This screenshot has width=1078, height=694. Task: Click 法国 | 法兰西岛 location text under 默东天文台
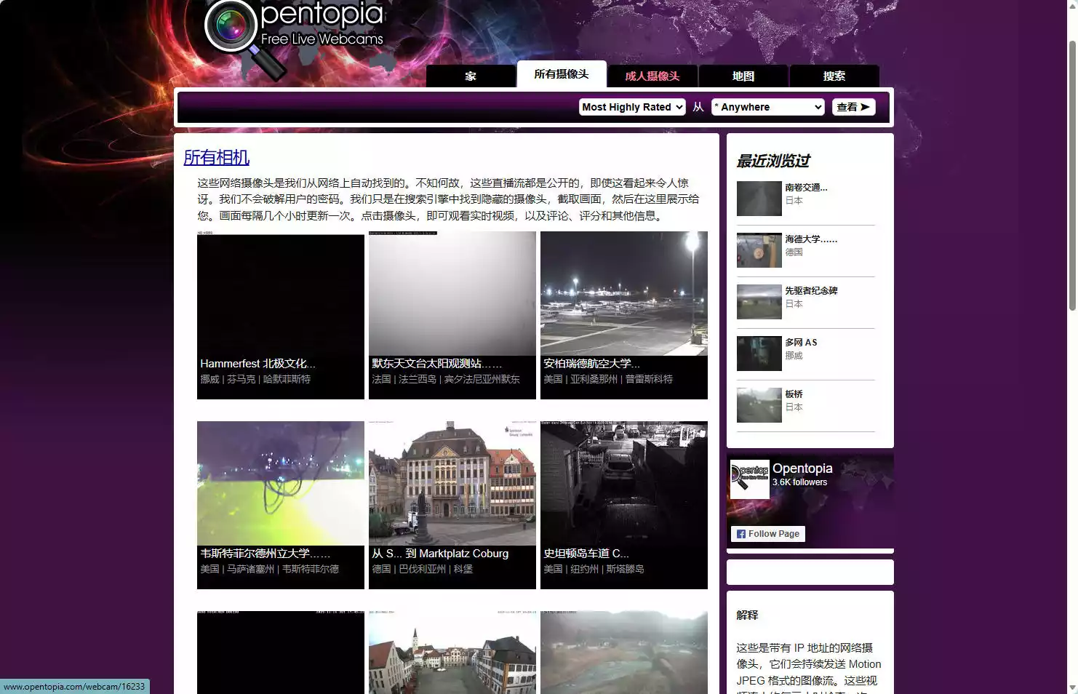pos(446,379)
